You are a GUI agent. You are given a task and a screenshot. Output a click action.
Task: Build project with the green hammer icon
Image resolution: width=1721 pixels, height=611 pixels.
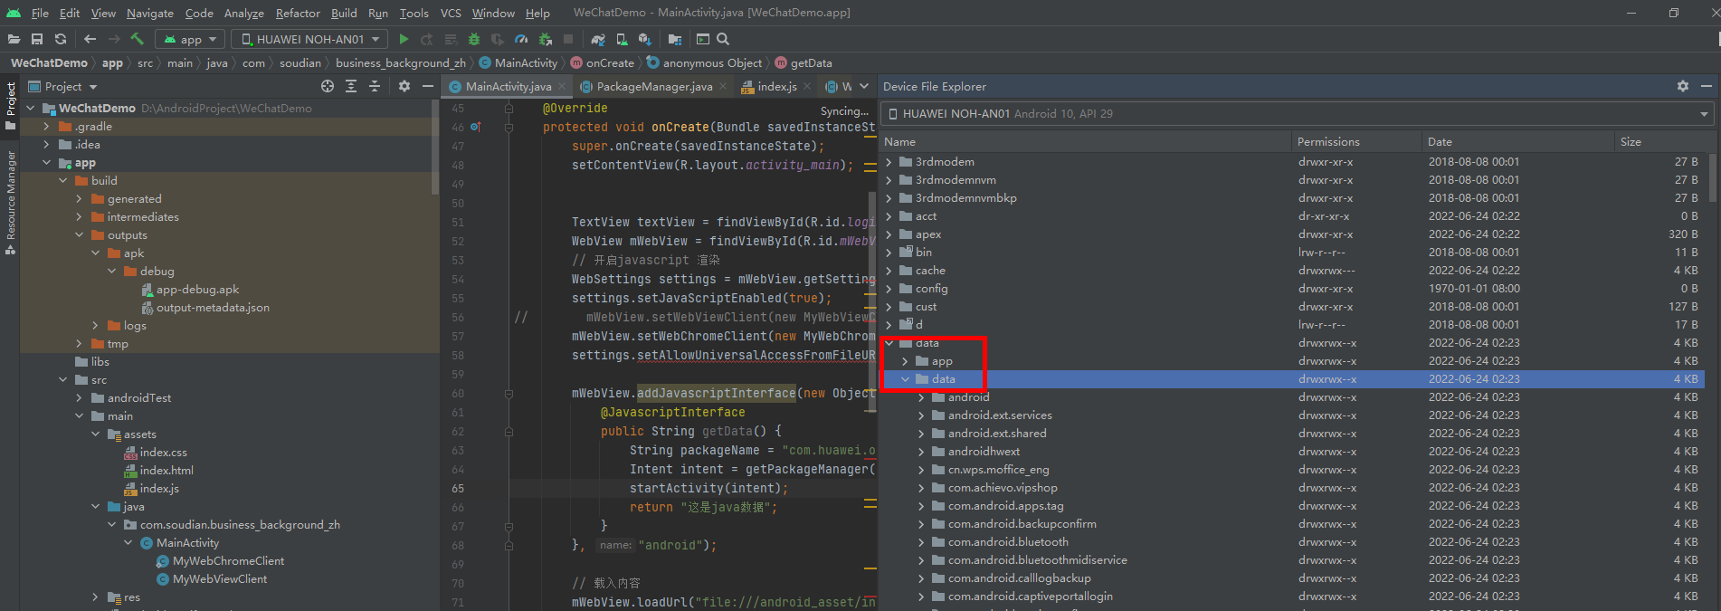click(x=138, y=39)
